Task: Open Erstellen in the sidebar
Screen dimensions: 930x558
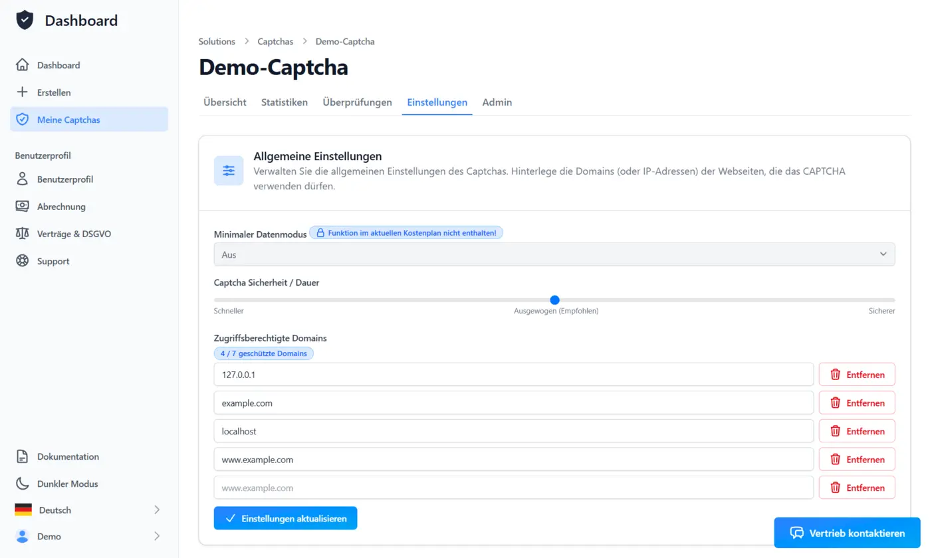Action: 89,92
